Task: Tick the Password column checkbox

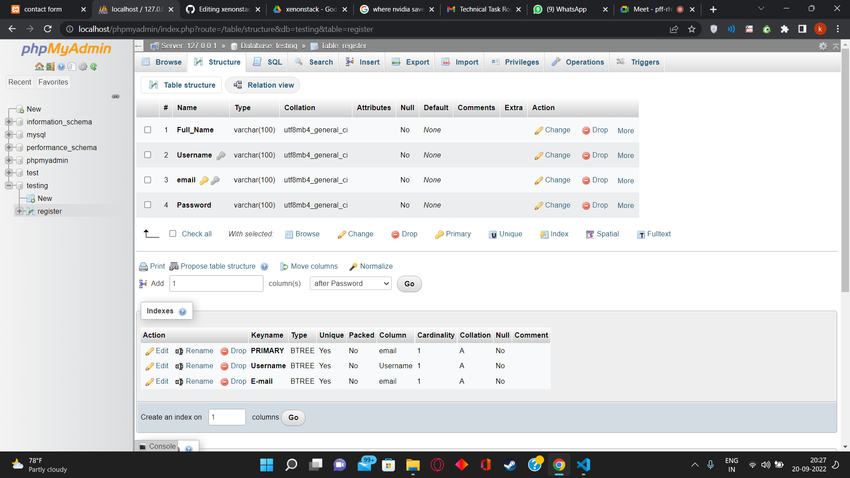Action: (x=147, y=204)
